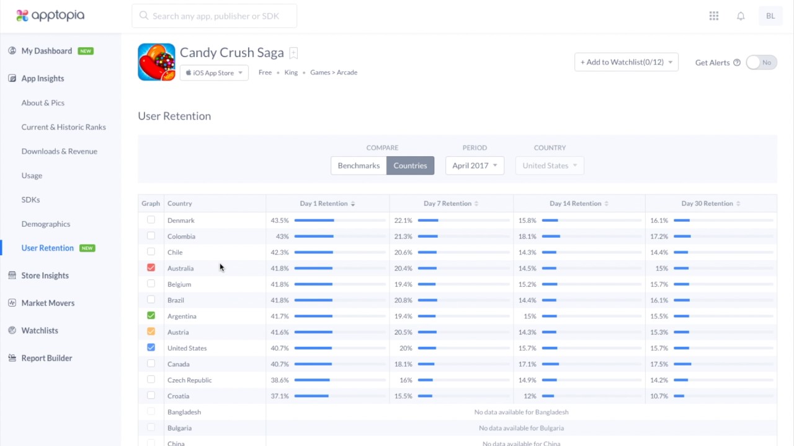Screen dimensions: 794x446
Task: Open the apps grid icon
Action: click(714, 16)
